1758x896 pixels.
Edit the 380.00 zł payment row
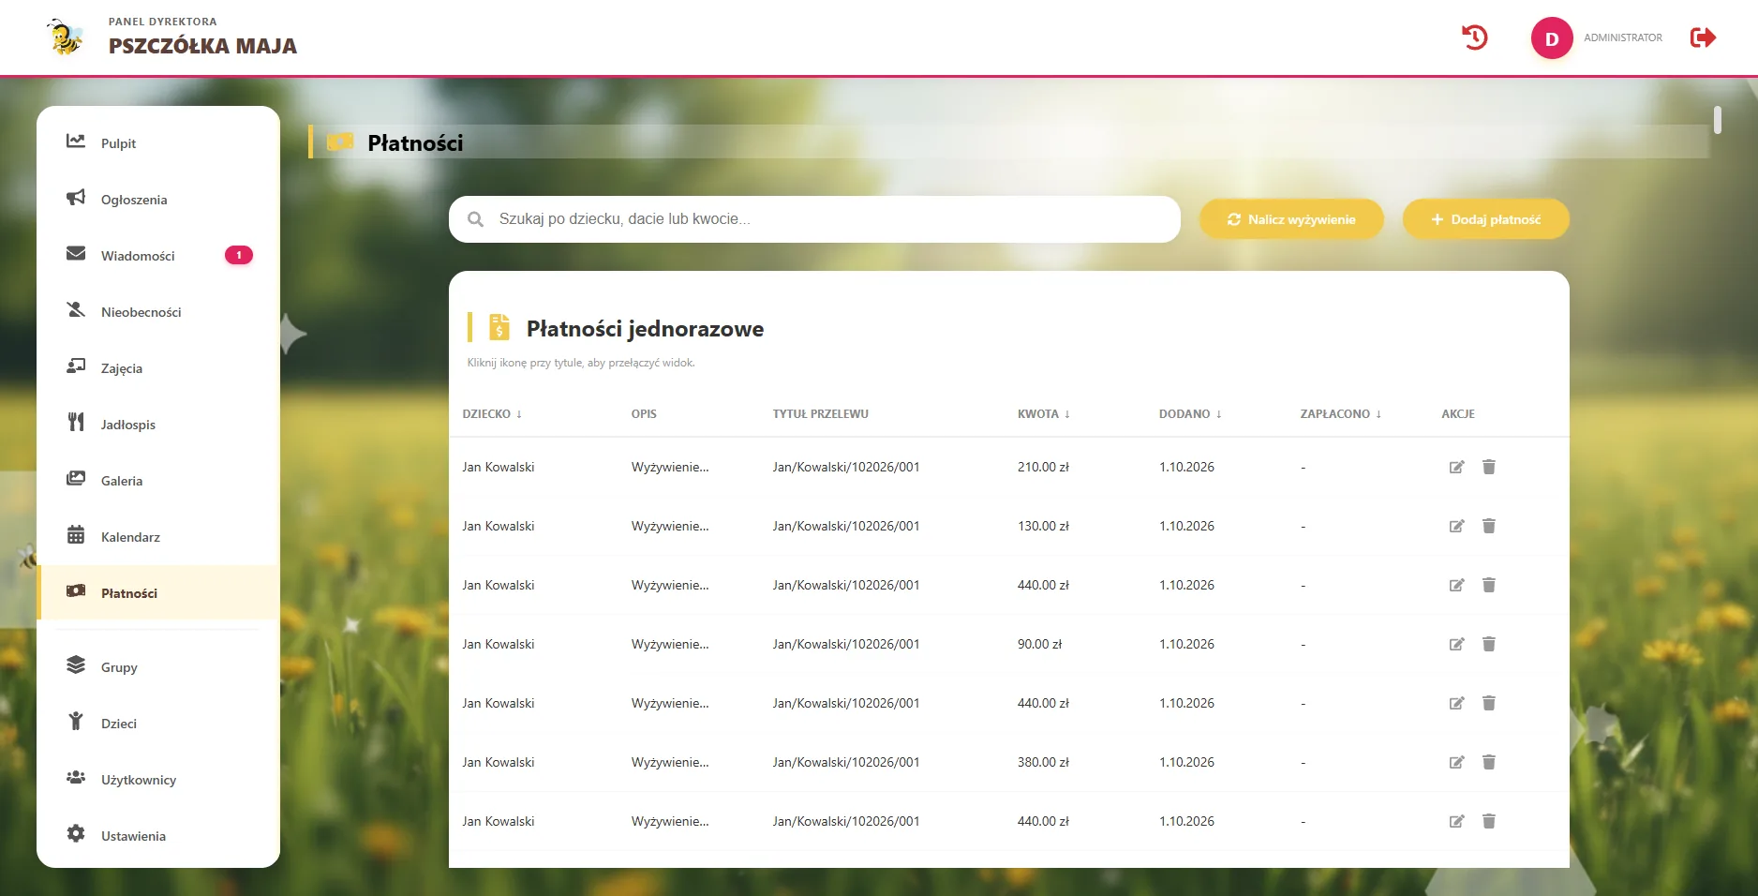[x=1456, y=762]
